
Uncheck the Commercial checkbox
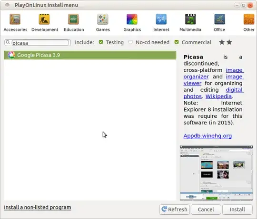[177, 42]
